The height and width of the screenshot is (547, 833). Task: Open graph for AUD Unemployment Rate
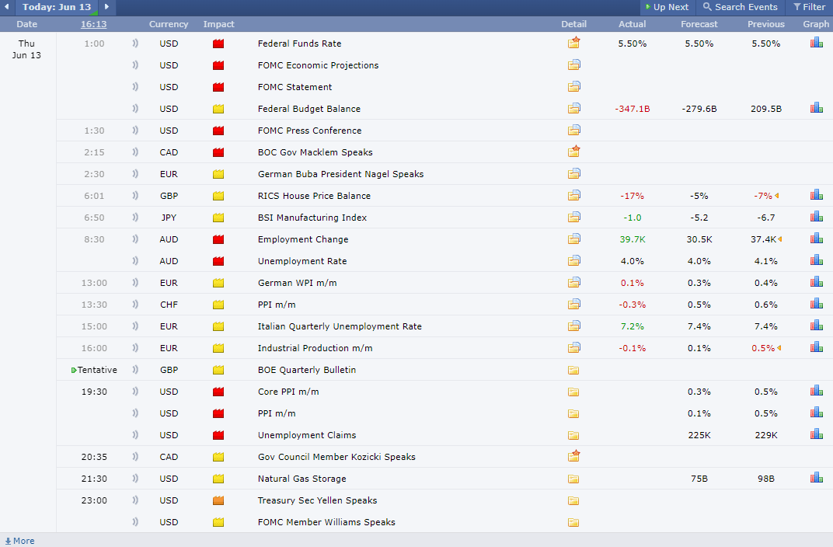point(817,261)
